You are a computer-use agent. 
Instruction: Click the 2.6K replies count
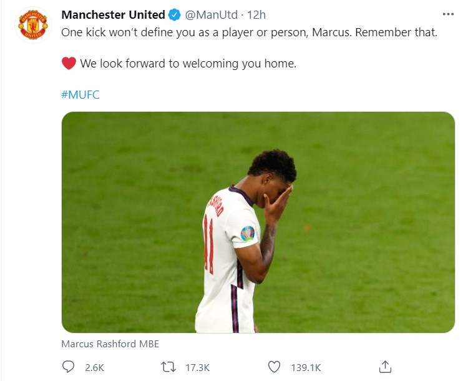(94, 367)
